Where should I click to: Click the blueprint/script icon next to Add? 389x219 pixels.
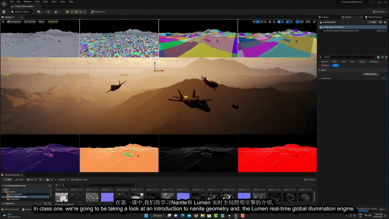[x=380, y=22]
